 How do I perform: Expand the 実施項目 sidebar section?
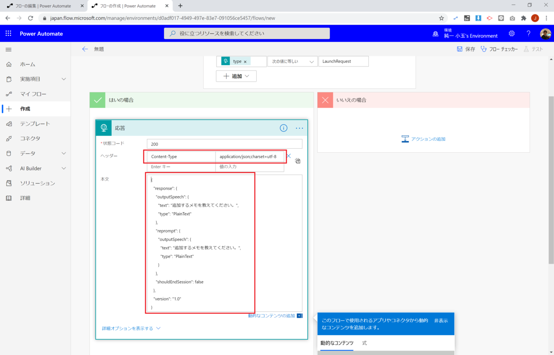pos(64,79)
